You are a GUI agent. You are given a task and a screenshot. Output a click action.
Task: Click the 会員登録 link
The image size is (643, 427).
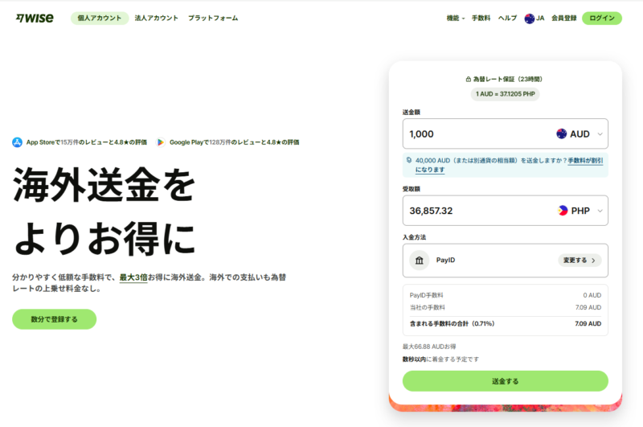(564, 18)
